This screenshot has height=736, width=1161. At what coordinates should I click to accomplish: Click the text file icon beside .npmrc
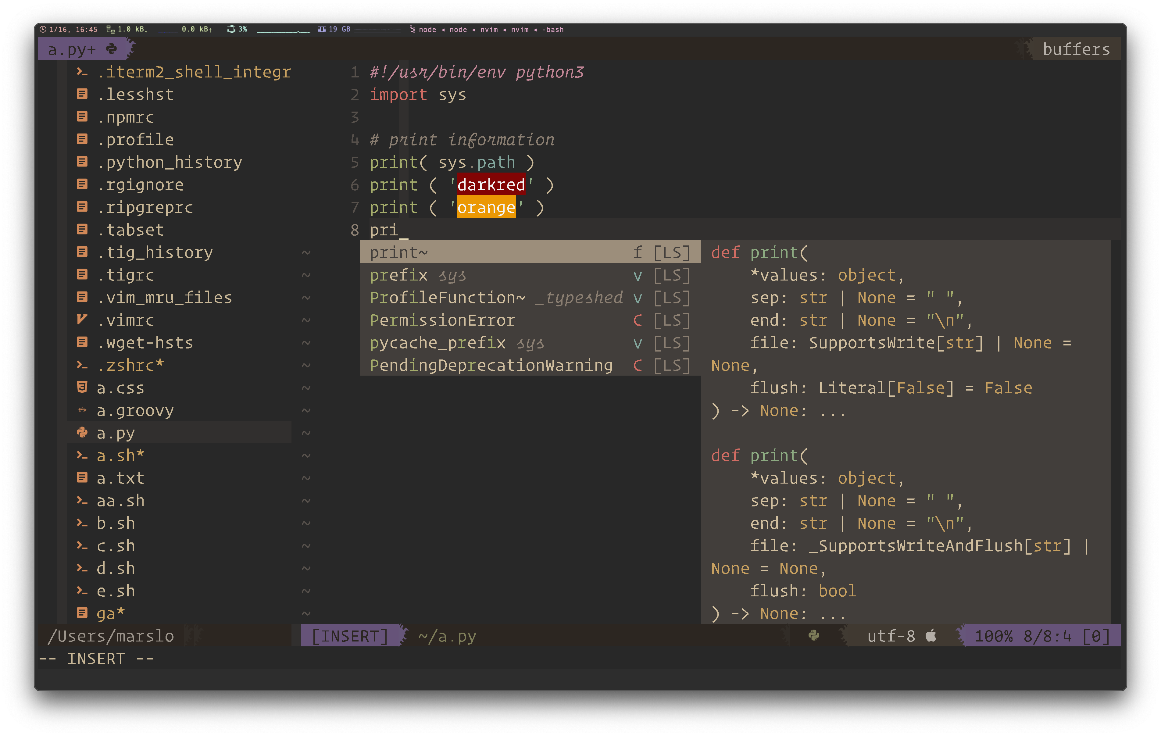coord(82,117)
